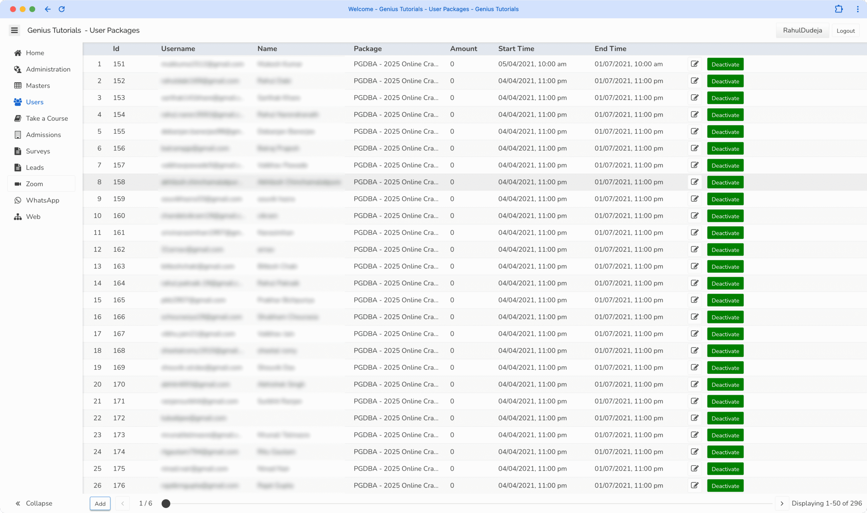The height and width of the screenshot is (513, 867).
Task: Deactivate package for Id 152
Action: tap(725, 81)
